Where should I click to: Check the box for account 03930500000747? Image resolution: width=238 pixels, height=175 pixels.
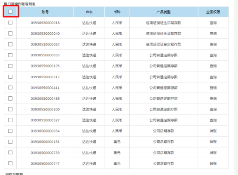[x=10, y=163]
